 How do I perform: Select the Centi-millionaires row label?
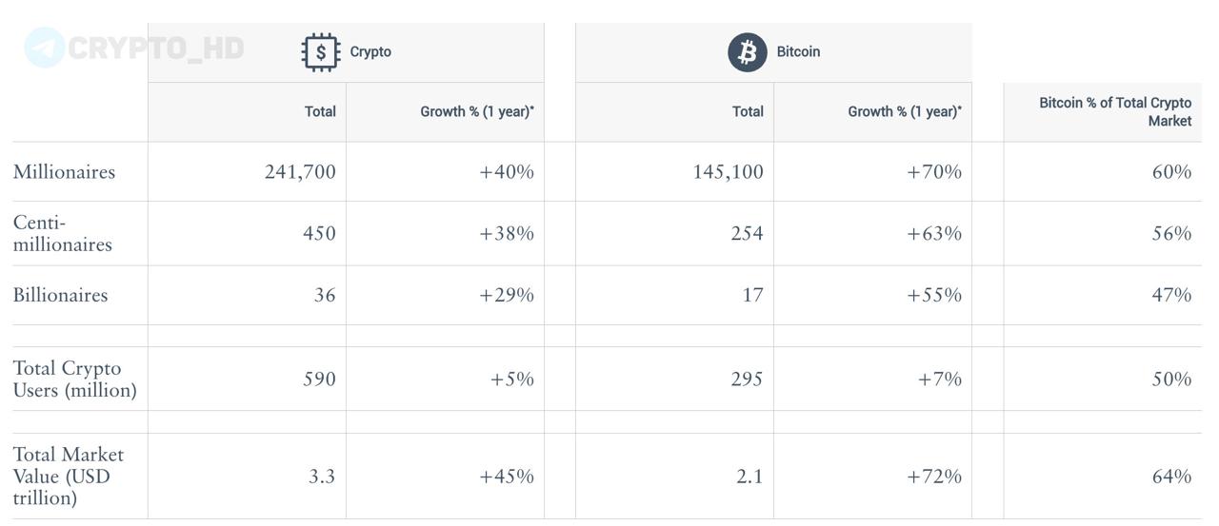click(x=62, y=233)
